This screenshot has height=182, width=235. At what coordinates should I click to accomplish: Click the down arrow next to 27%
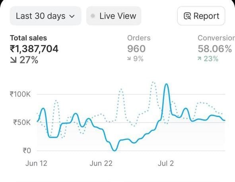click(13, 60)
